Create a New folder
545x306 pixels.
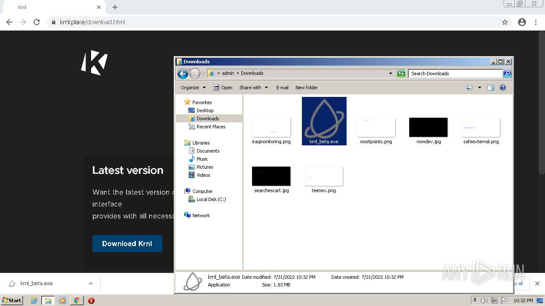pyautogui.click(x=307, y=88)
